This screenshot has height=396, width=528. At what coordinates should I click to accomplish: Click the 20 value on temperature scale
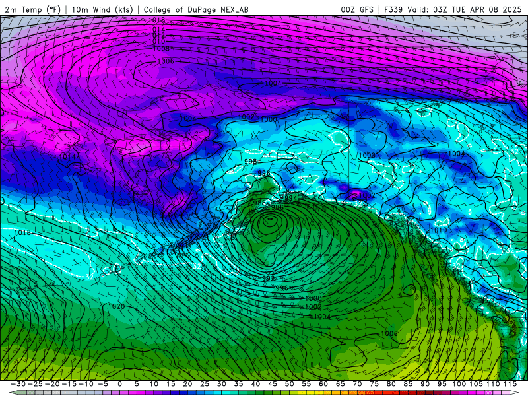pos(187,384)
